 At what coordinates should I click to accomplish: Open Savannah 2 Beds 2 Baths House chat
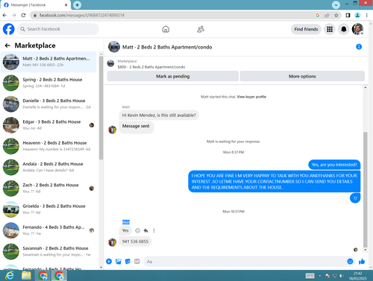pos(48,251)
